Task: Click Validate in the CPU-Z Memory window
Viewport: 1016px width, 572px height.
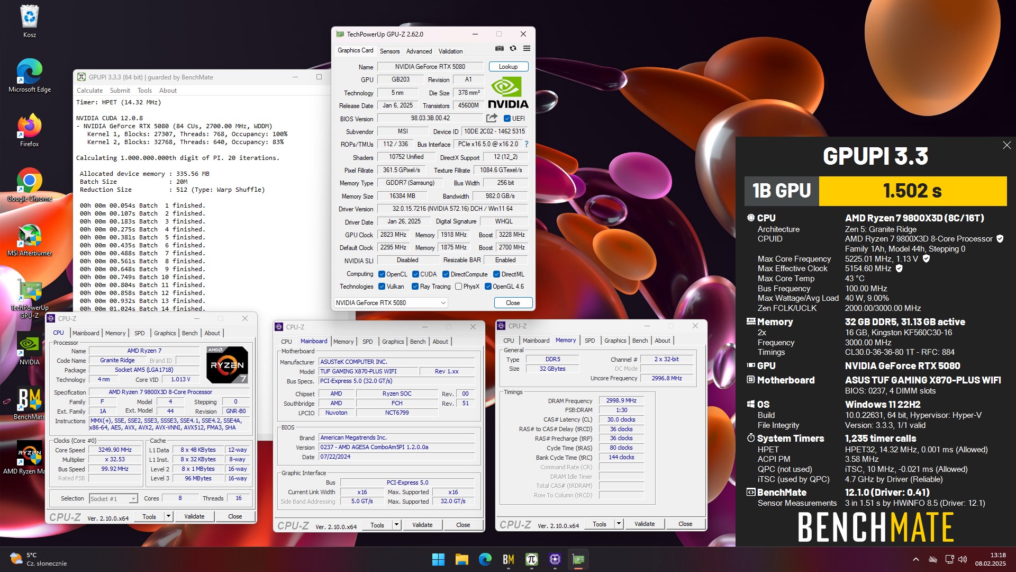Action: [645, 524]
